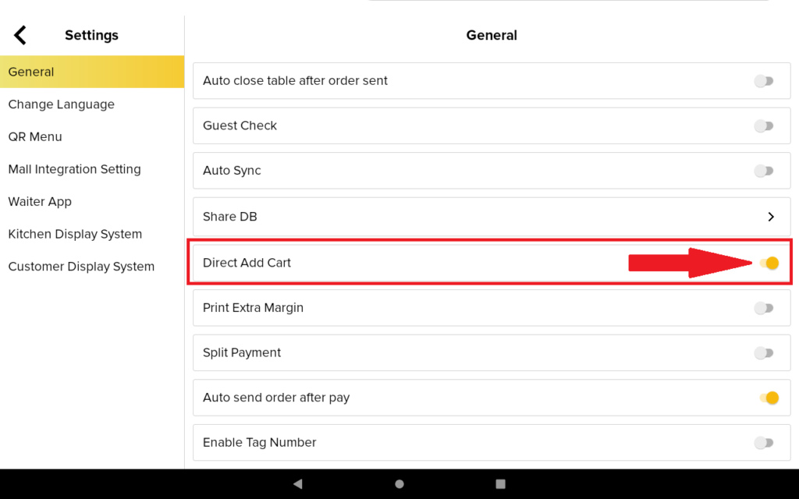799x499 pixels.
Task: Toggle the Auto Sync switch
Action: click(764, 171)
